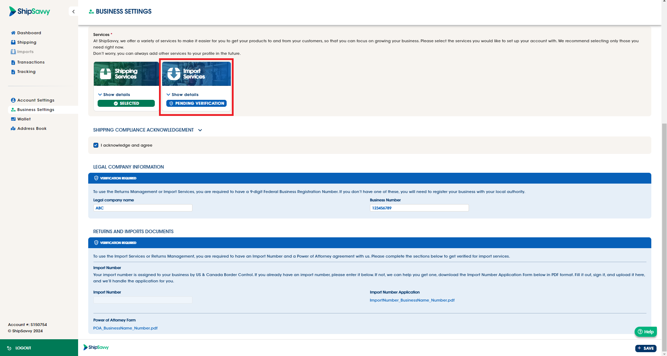Click the Account Settings person icon
667x356 pixels.
(13, 100)
